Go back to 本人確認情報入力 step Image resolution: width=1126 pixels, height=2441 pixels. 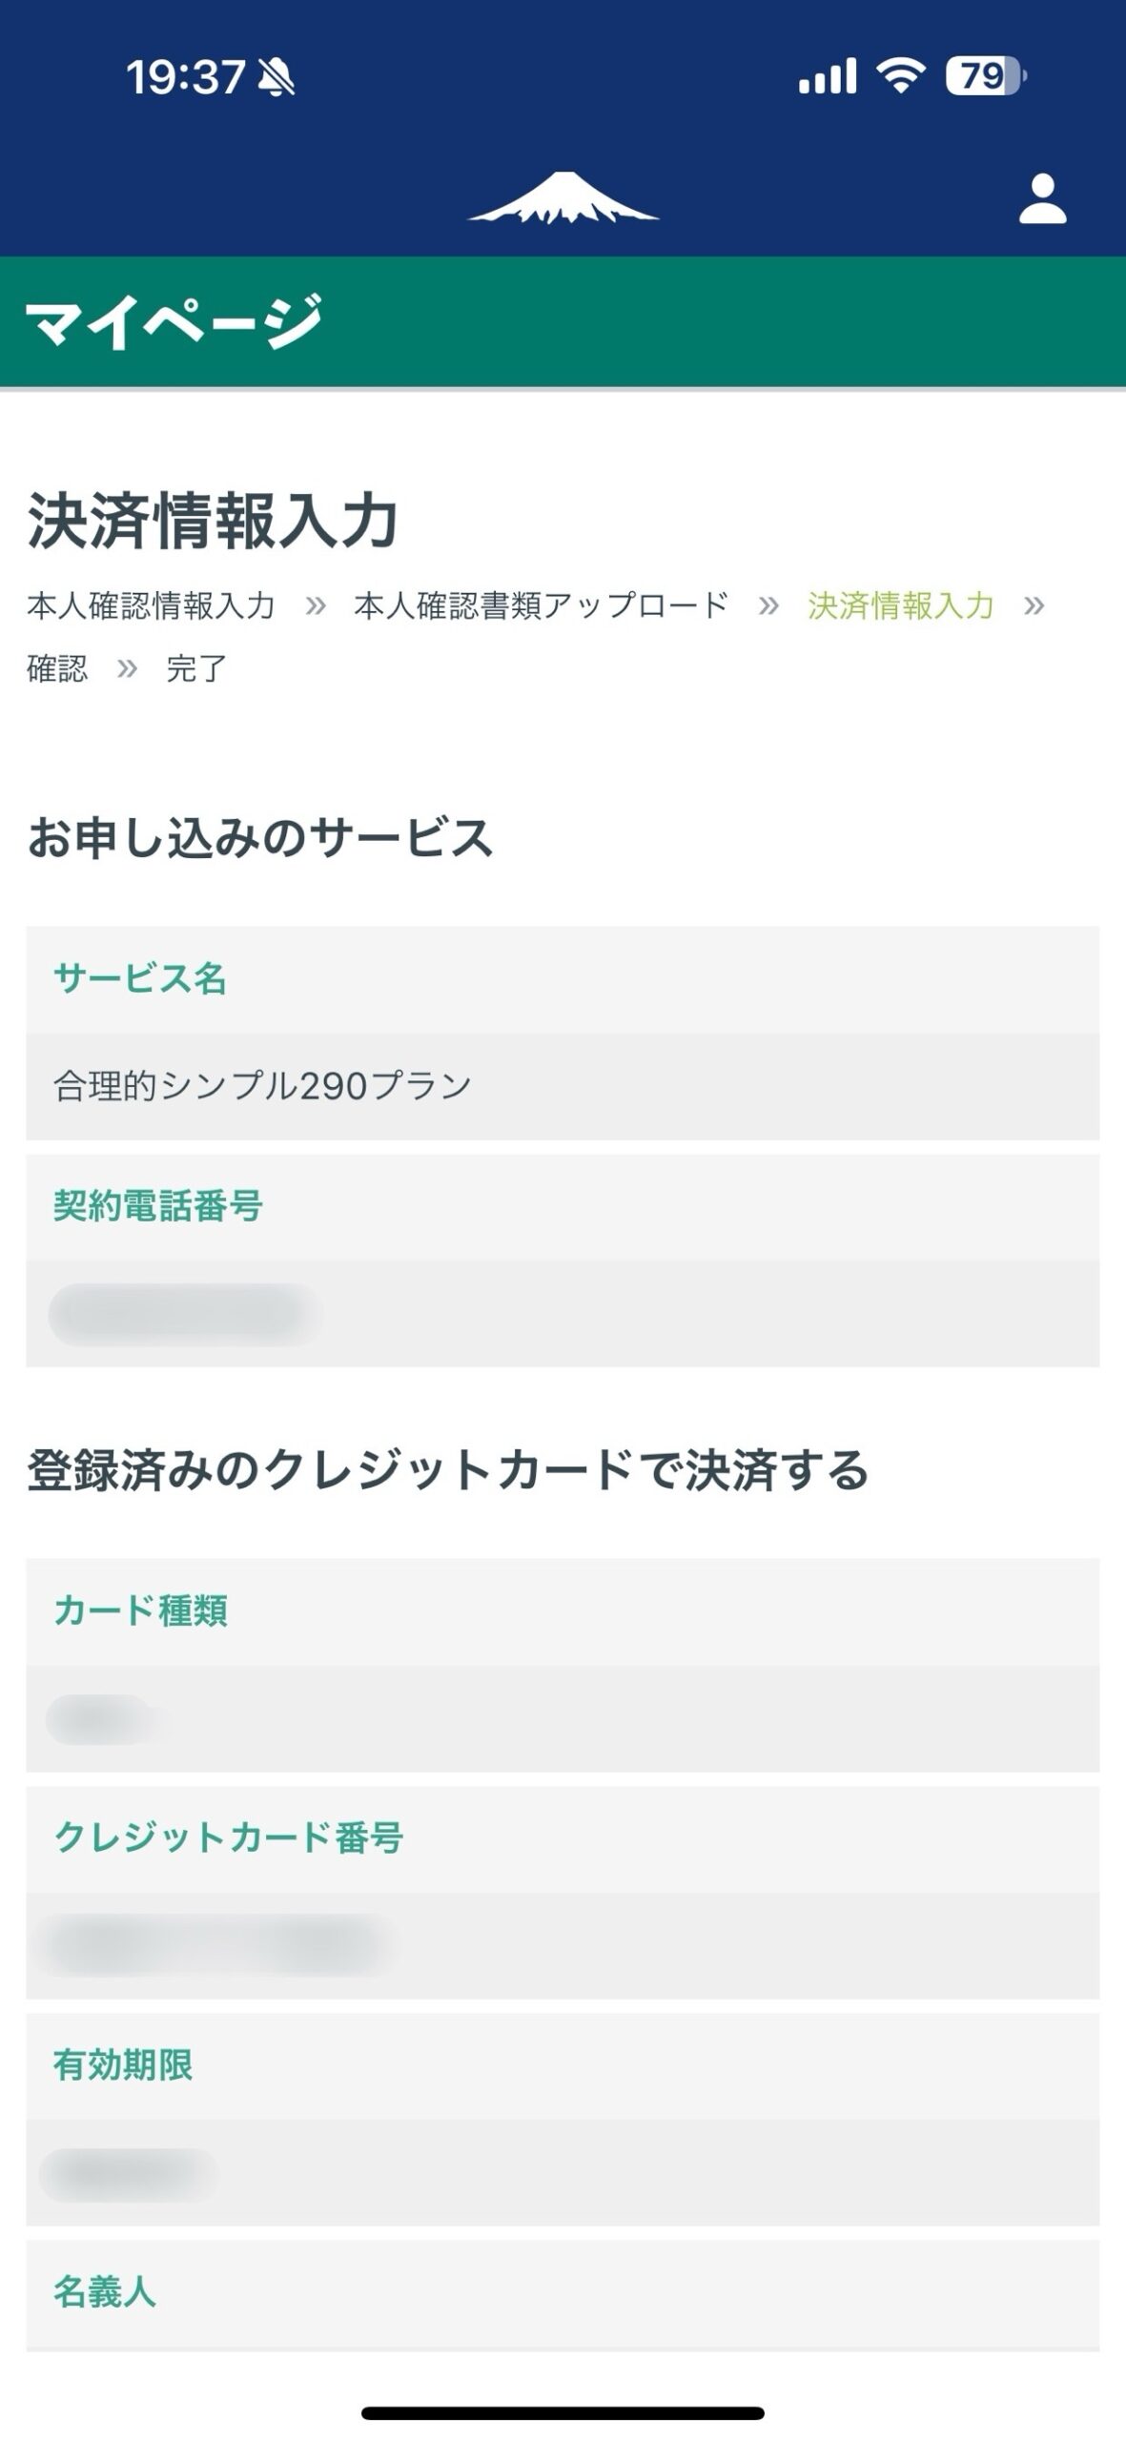pyautogui.click(x=151, y=605)
